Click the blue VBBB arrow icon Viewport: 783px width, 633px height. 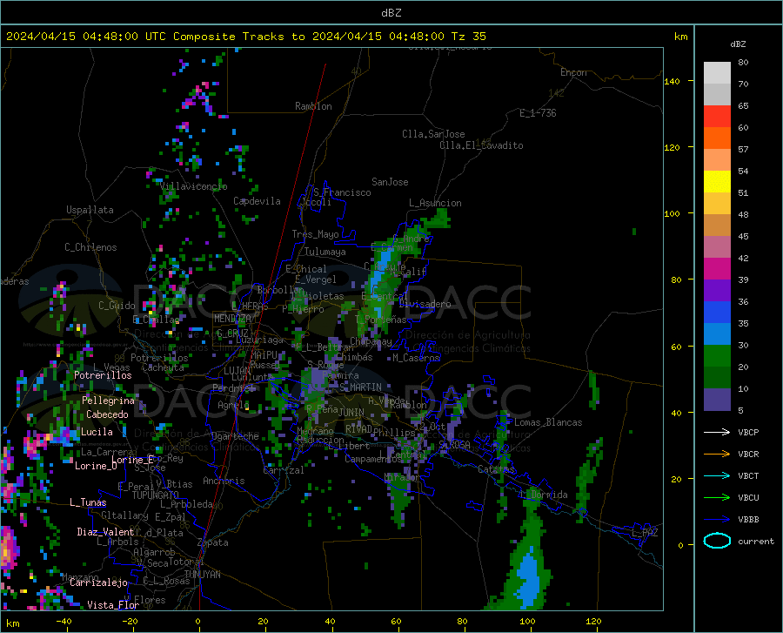[x=717, y=520]
